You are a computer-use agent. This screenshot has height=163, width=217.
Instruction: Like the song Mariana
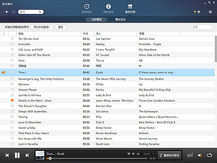pyautogui.click(x=12, y=84)
